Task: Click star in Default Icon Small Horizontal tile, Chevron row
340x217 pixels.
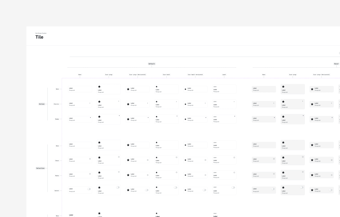Action: 185,104
